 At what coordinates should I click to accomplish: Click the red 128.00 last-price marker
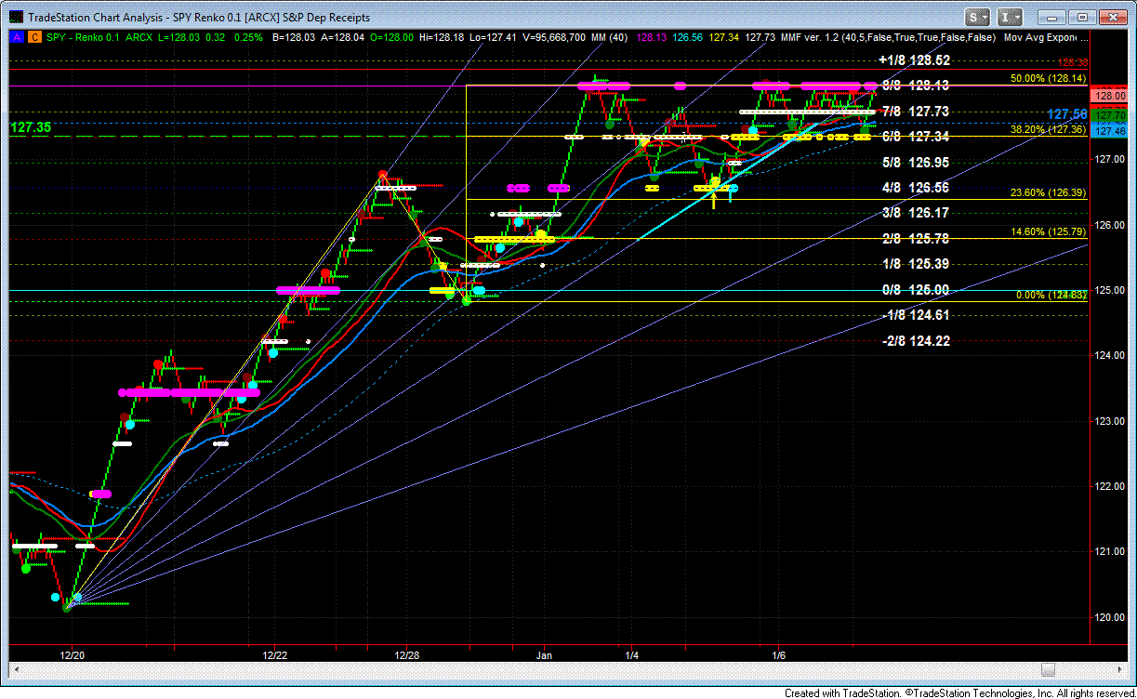pyautogui.click(x=1111, y=96)
